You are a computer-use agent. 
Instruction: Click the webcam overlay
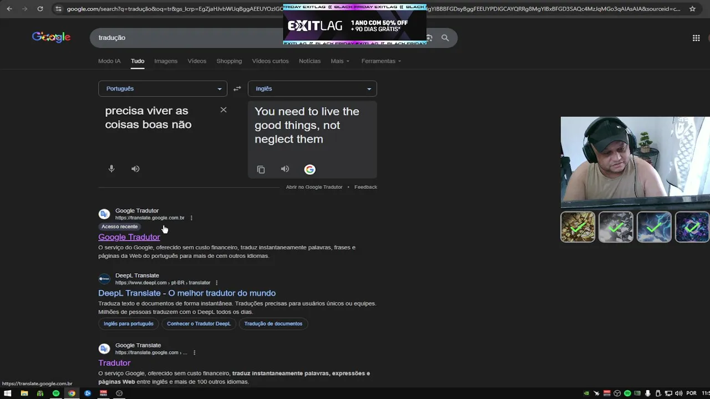click(635, 162)
